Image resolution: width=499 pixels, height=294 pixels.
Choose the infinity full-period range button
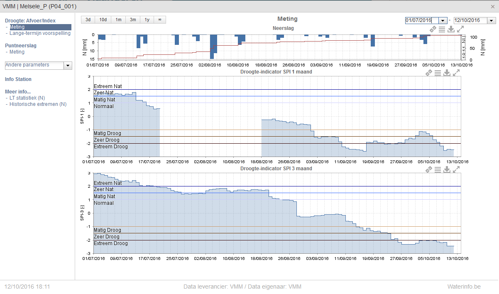coord(160,20)
